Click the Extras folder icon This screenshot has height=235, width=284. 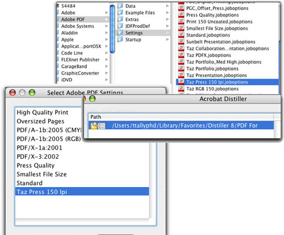pyautogui.click(x=120, y=19)
